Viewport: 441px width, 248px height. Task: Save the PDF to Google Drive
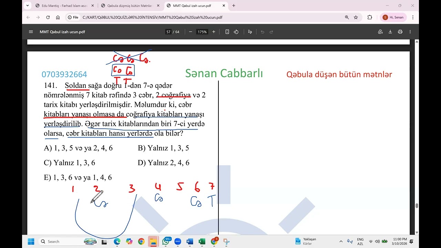click(x=380, y=32)
